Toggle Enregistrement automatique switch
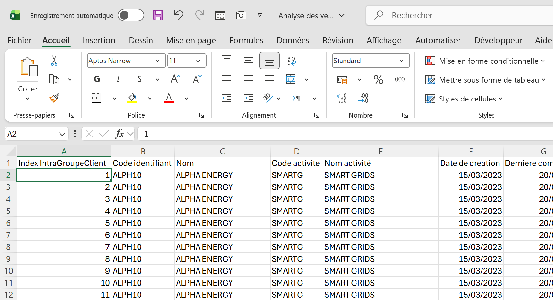The image size is (553, 300). tap(131, 15)
